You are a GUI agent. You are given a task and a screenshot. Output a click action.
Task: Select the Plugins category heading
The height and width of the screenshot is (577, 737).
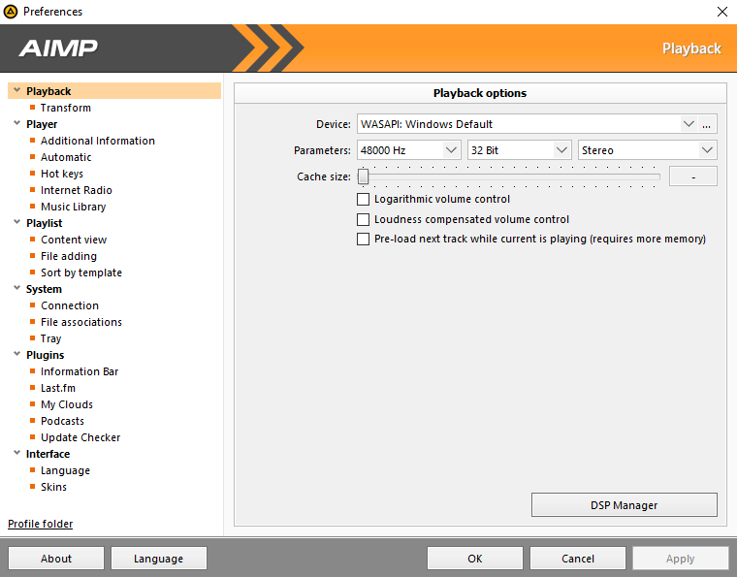click(46, 355)
